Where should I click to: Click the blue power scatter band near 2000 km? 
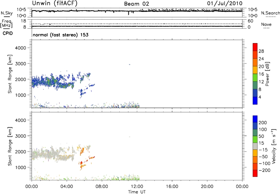pos(53,81)
